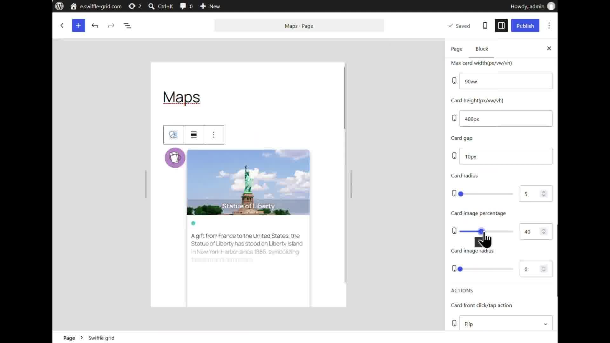Click the Card radius number stepper
Image resolution: width=610 pixels, height=343 pixels.
coord(544,194)
